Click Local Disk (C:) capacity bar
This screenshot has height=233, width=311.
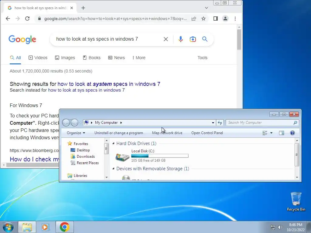tap(160, 156)
